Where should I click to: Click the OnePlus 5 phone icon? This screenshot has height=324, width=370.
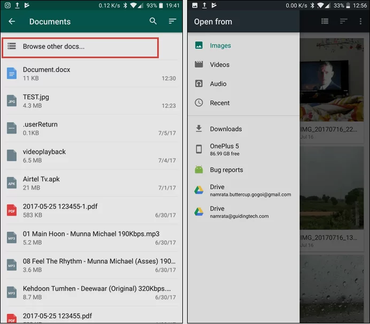199,149
